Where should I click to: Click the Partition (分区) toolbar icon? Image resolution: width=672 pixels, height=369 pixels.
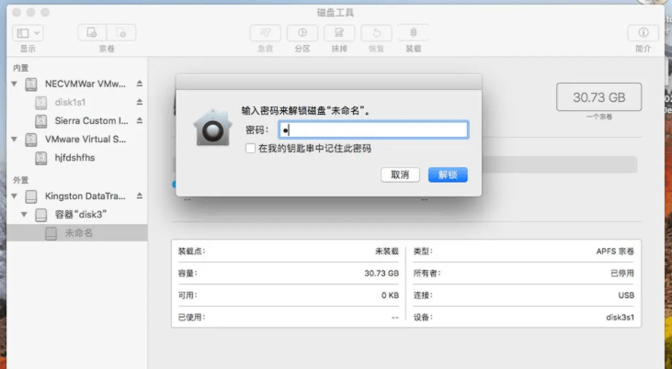point(302,33)
